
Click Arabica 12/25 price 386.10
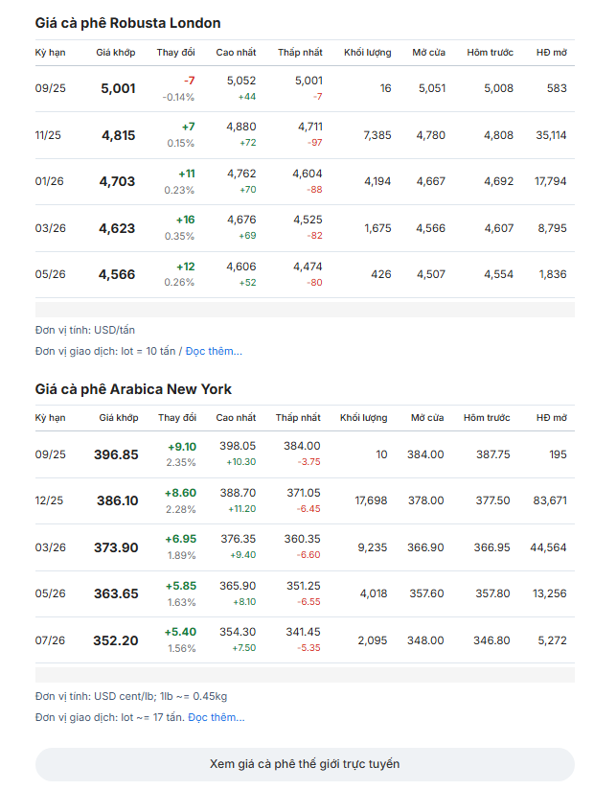(x=117, y=500)
